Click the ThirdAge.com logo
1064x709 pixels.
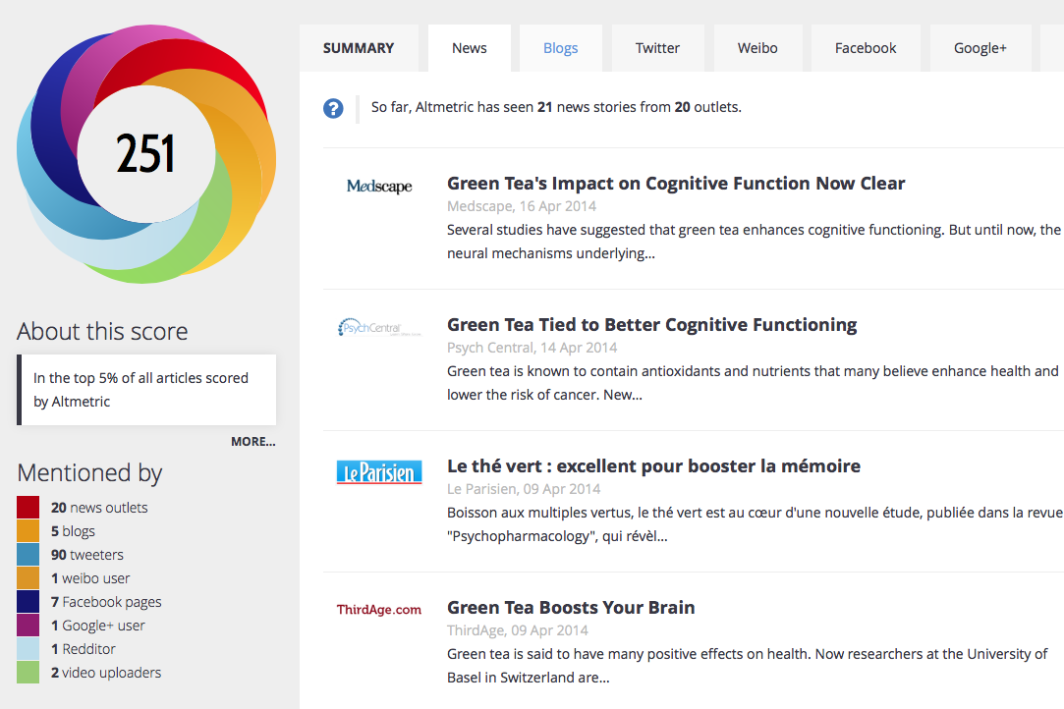click(379, 610)
